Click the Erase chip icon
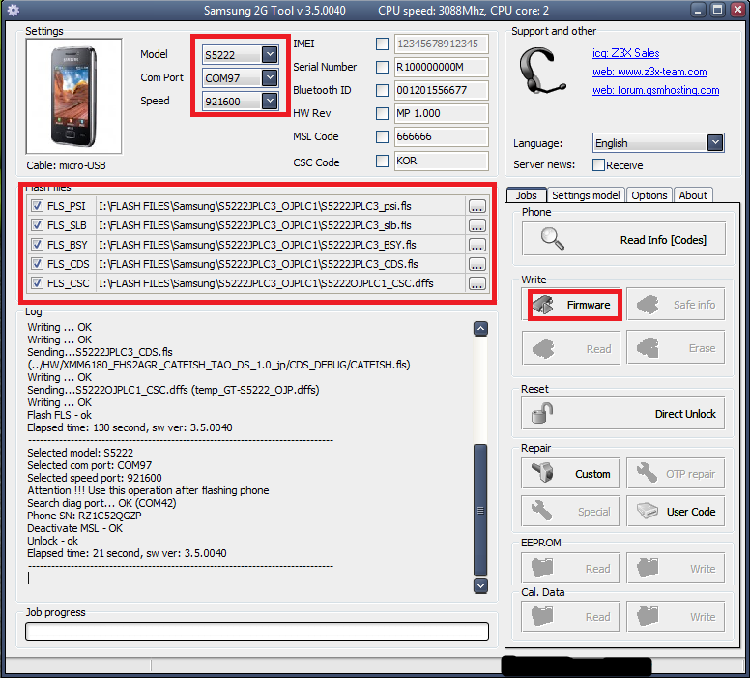750x678 pixels. 648,348
